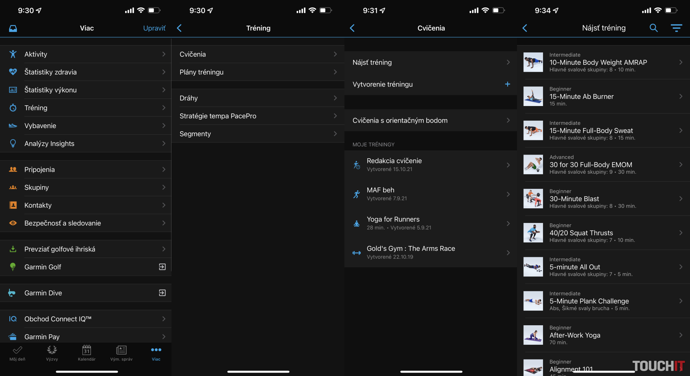Expand Stratégie tempa PacePro chevron
Image resolution: width=690 pixels, height=376 pixels.
coord(335,116)
